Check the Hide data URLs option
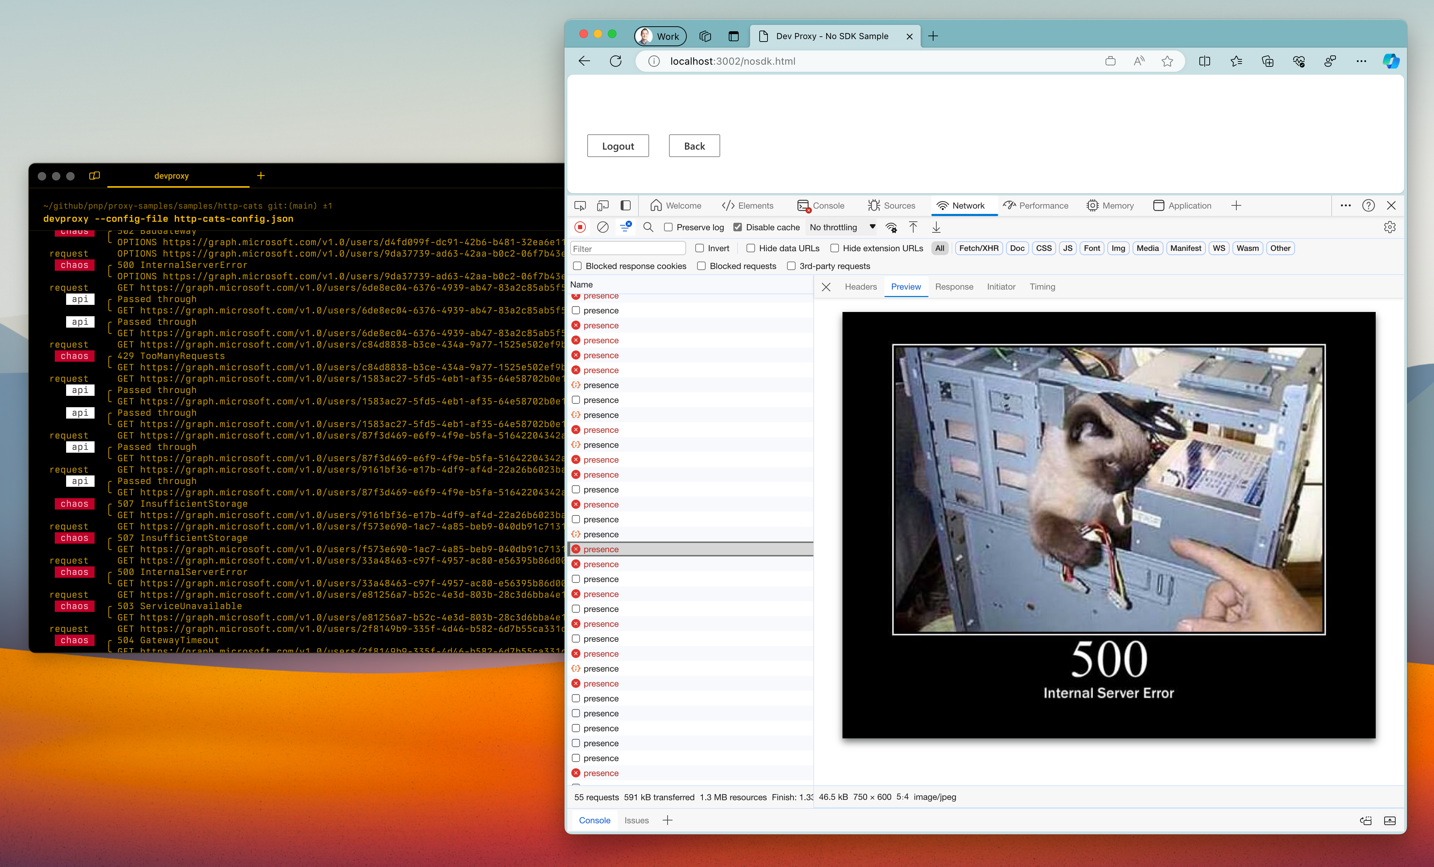 point(751,248)
